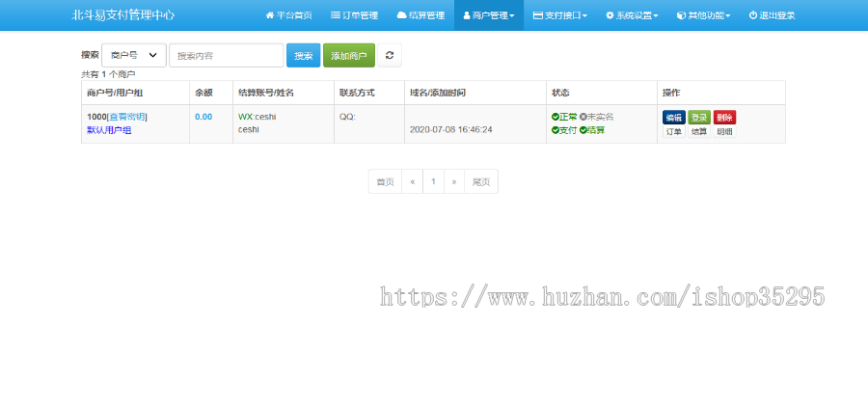Image resolution: width=868 pixels, height=407 pixels.
Task: Go to 订单管理 order management
Action: tap(353, 15)
